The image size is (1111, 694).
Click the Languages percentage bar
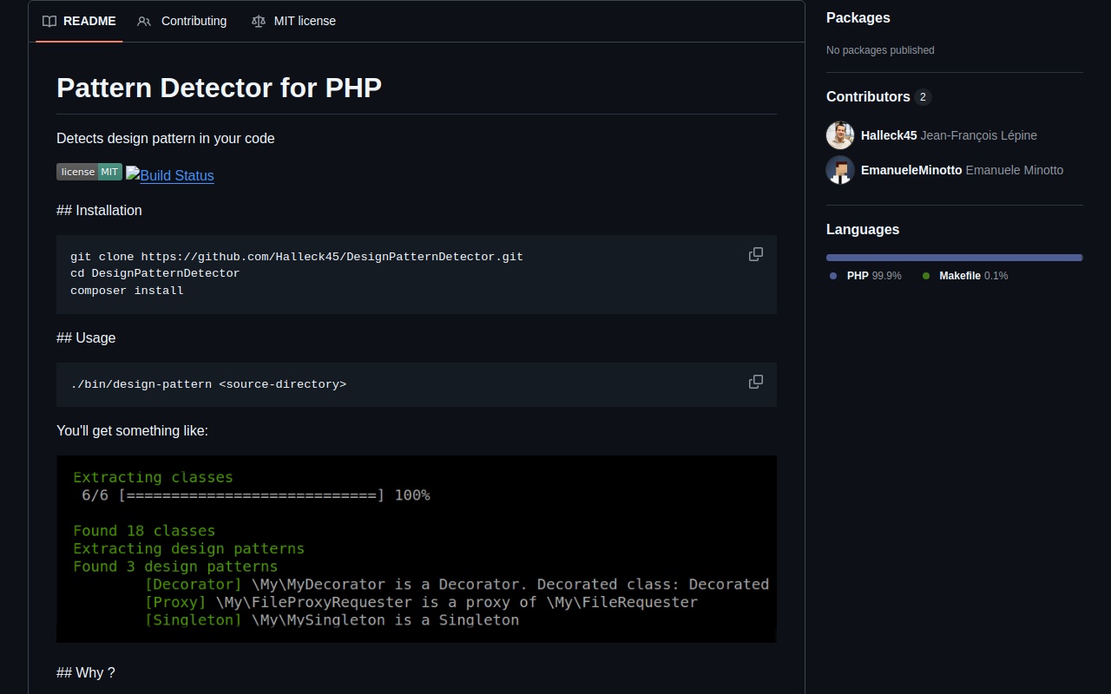pos(954,258)
